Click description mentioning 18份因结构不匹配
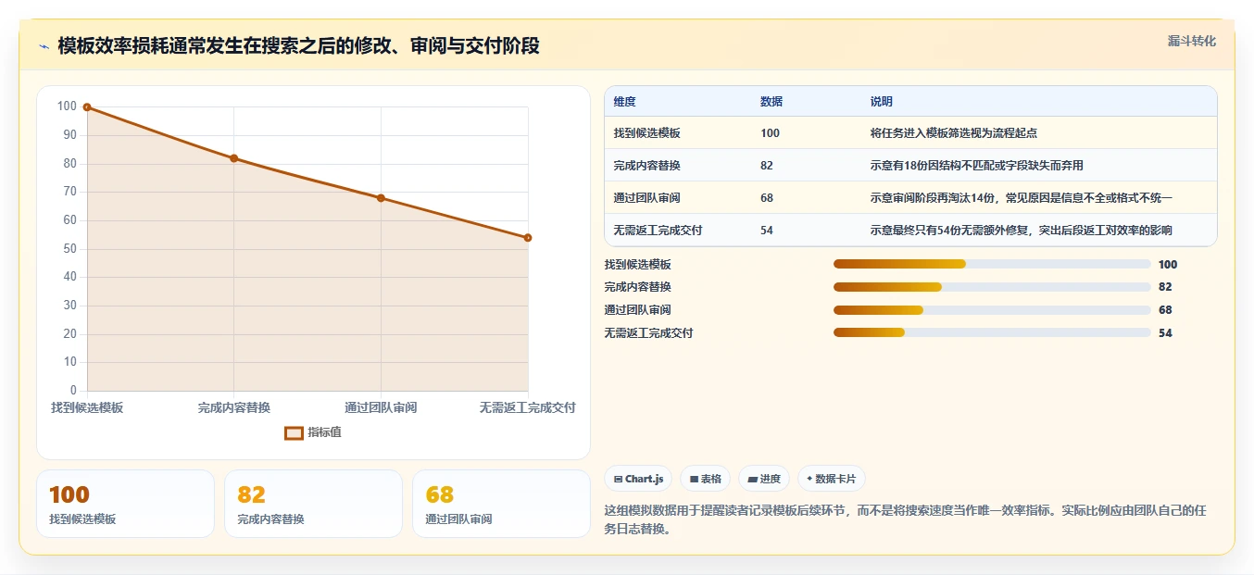Viewport: 1254px width, 575px height. 976,166
